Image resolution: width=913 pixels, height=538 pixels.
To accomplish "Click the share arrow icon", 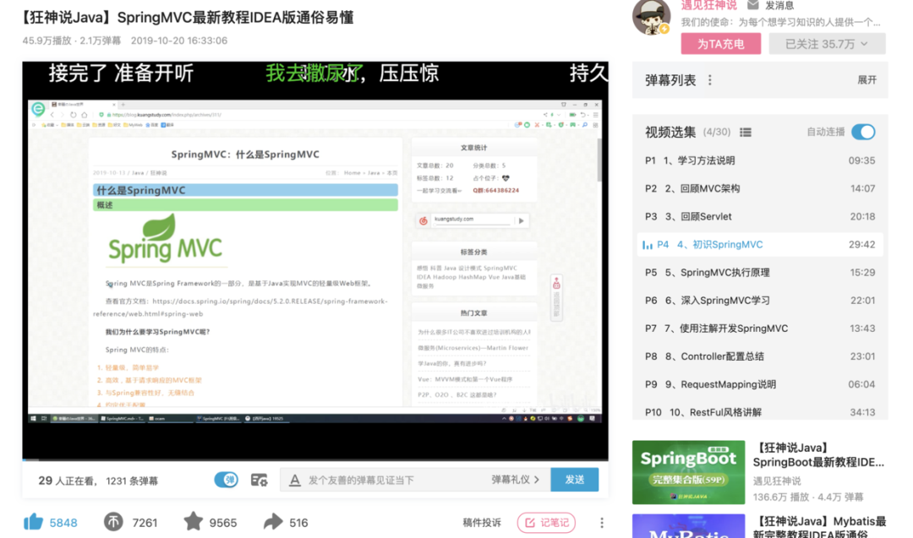I will (272, 522).
